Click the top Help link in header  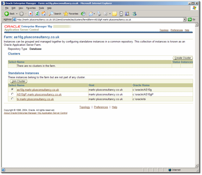tap(187, 30)
